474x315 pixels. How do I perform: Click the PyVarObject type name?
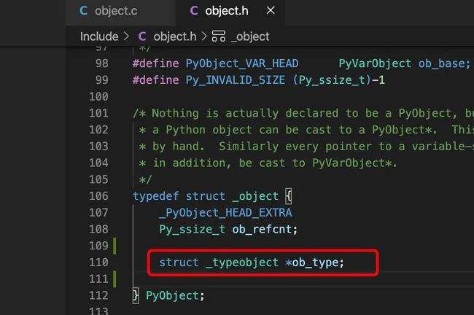click(375, 63)
